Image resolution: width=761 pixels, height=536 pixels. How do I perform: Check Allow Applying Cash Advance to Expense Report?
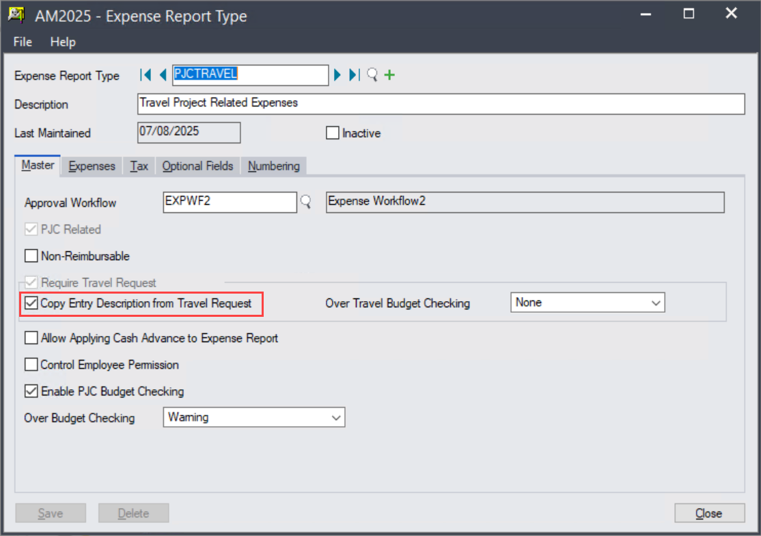click(x=31, y=338)
